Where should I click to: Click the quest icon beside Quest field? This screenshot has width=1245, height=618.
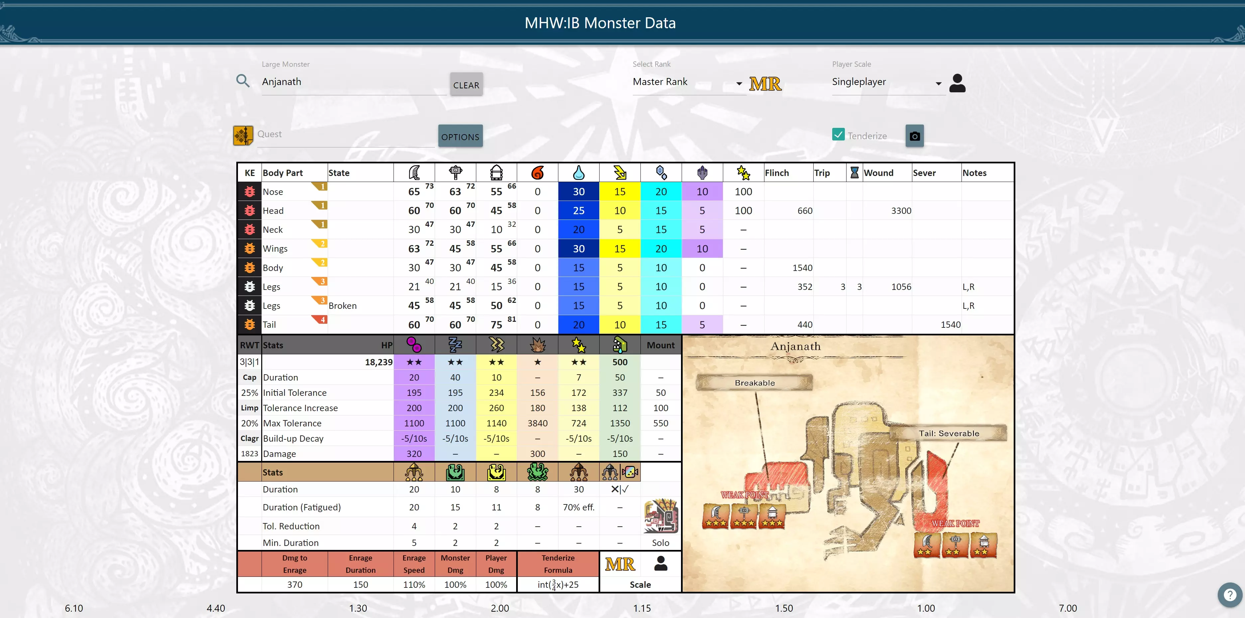[x=243, y=136]
